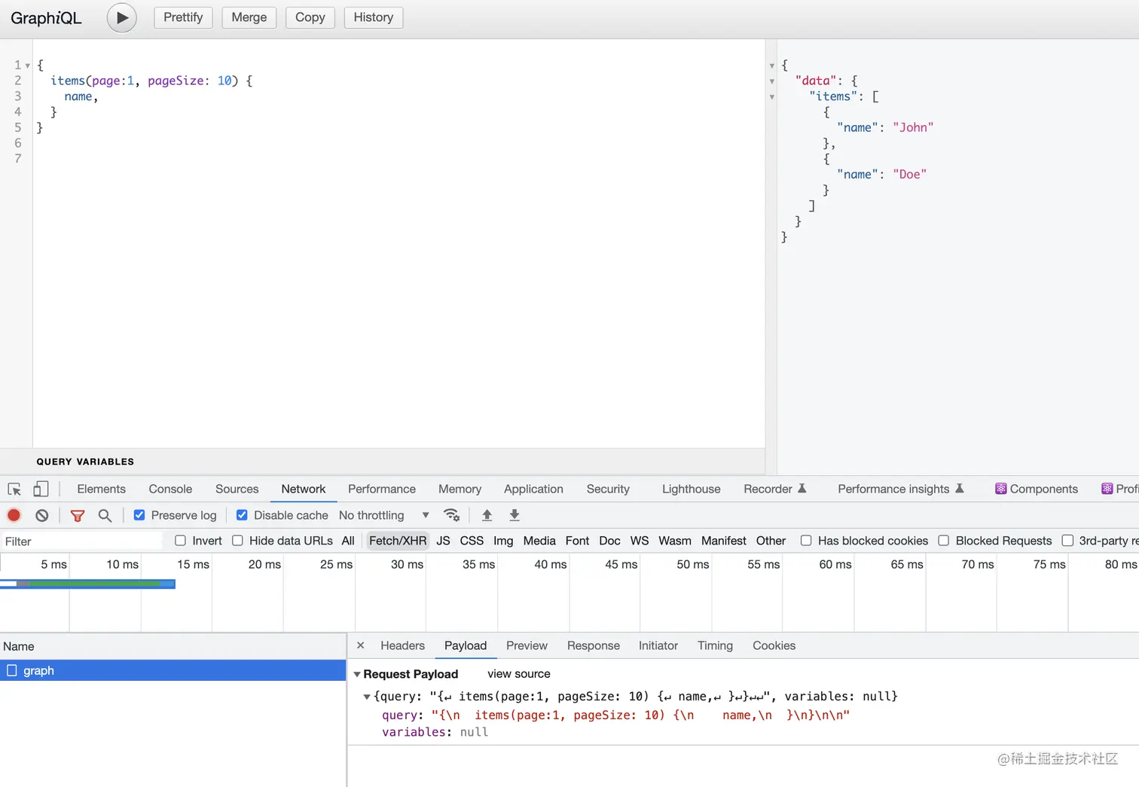The image size is (1139, 787).
Task: Open the network request filter funnel
Action: 77,515
